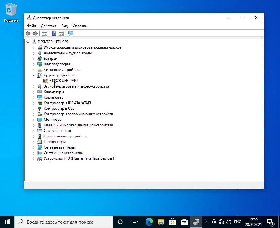Screen dimensions: 280x228
Task: Click the Cortana circle button
Action: pos(120,222)
